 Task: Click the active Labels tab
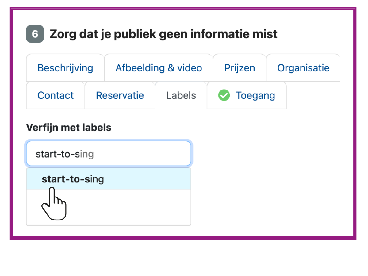[181, 95]
